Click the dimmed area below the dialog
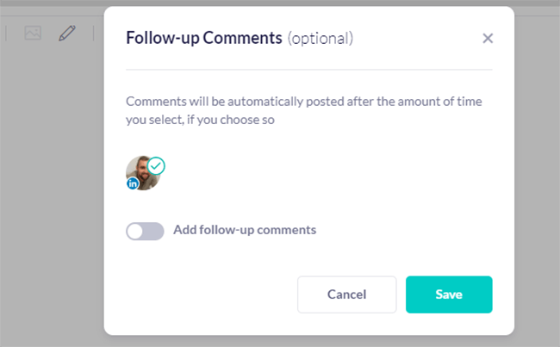Screen dimensions: 560x347 (x=310, y=341)
